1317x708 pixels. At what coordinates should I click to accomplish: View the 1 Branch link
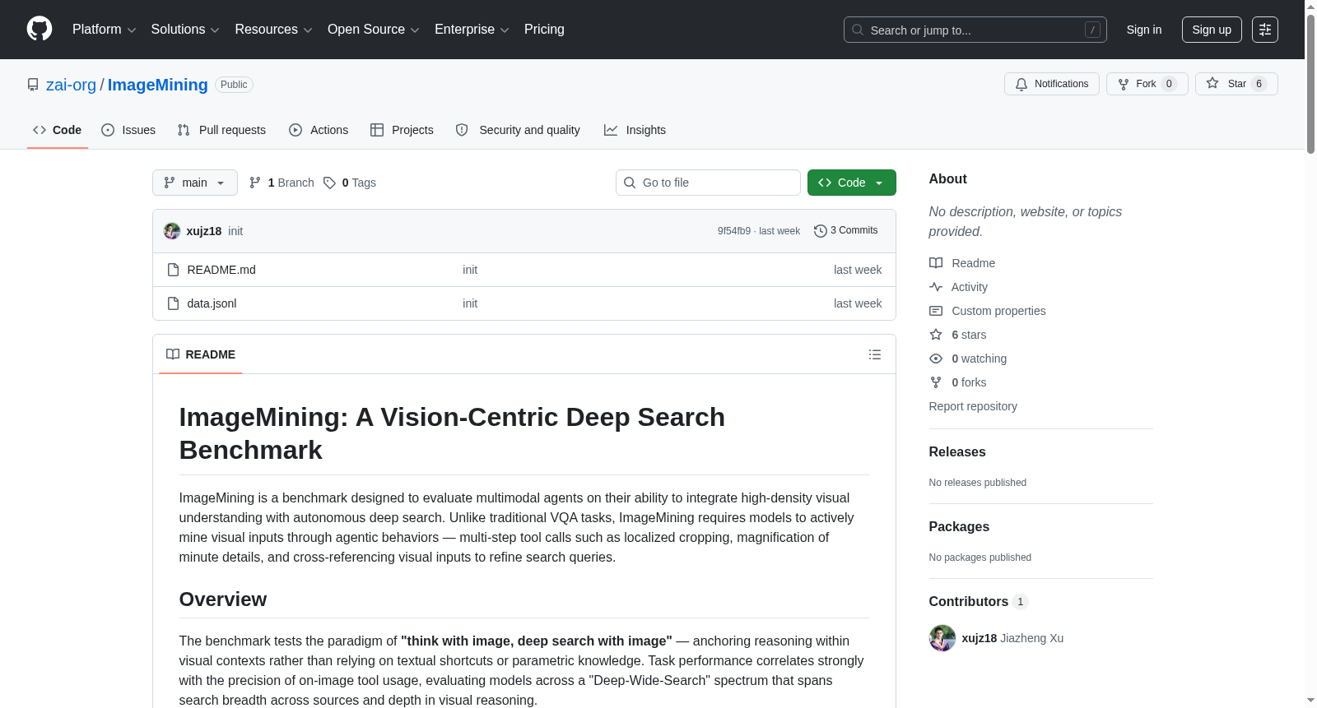282,183
